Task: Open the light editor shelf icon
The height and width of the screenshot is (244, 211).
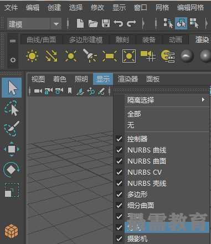Action: (168, 56)
